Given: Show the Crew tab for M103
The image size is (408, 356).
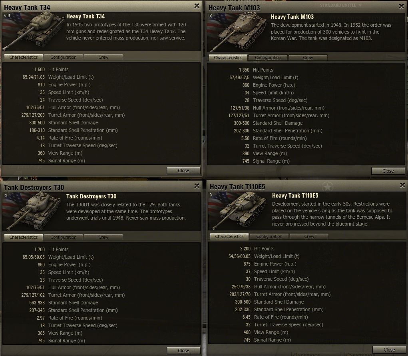Looking at the screenshot, I should point(308,58).
